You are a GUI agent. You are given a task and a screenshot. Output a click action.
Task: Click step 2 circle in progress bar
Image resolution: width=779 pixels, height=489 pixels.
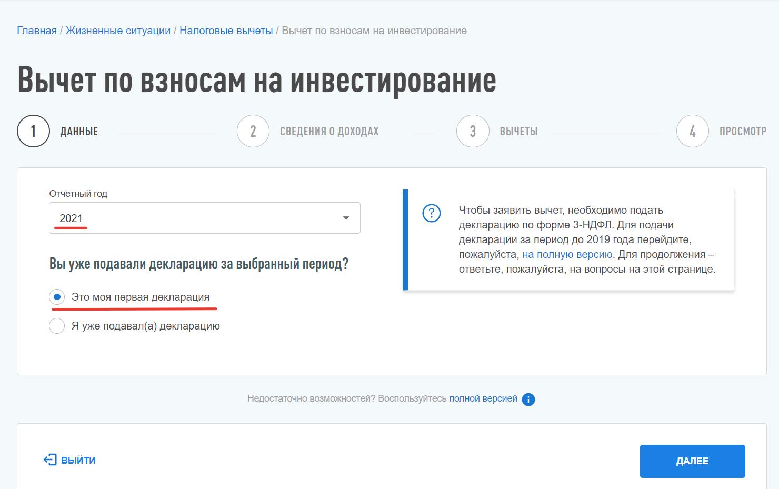point(253,131)
